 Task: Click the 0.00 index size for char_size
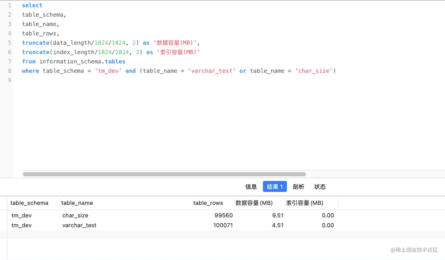click(328, 215)
